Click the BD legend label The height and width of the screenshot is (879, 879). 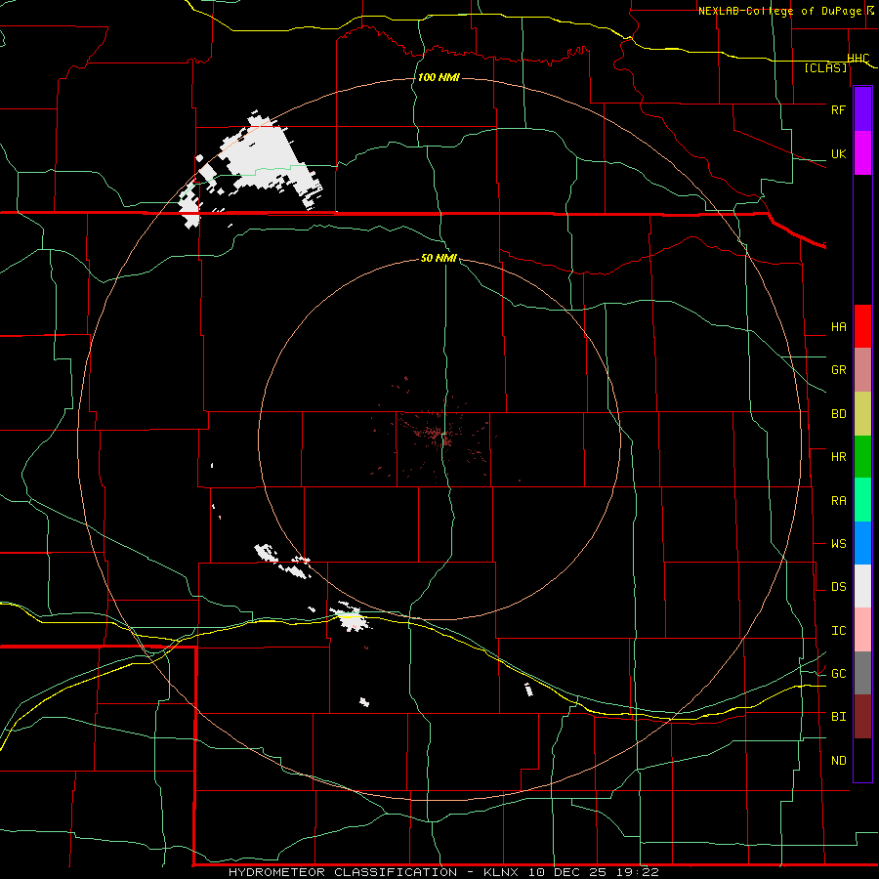pos(838,414)
